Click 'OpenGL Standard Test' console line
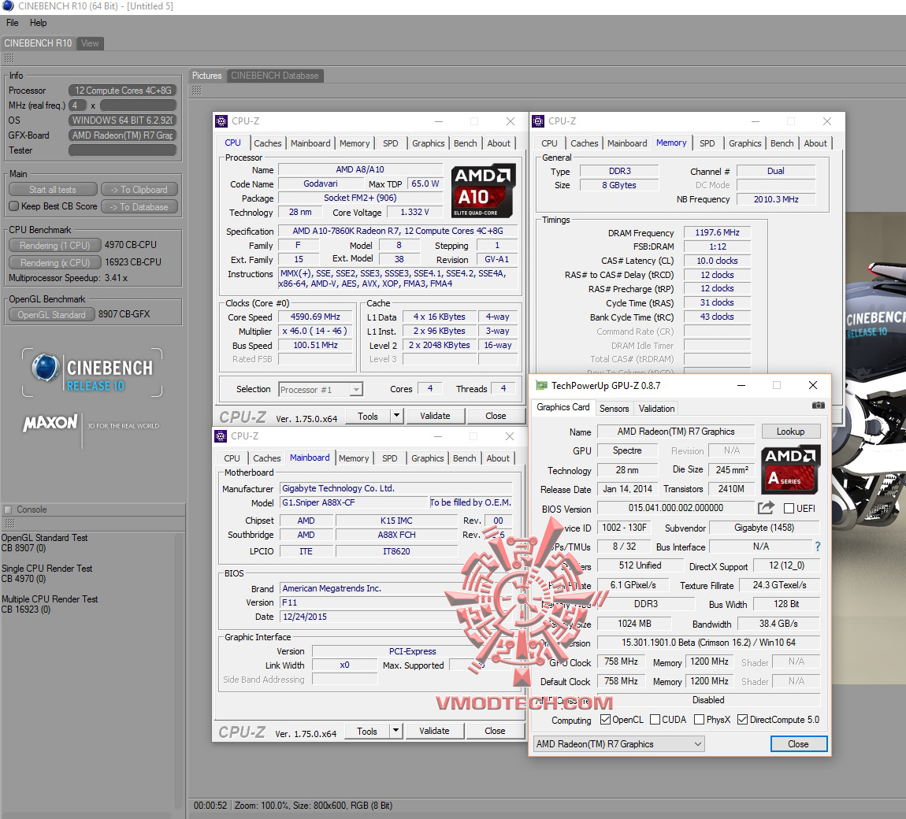 (x=44, y=538)
